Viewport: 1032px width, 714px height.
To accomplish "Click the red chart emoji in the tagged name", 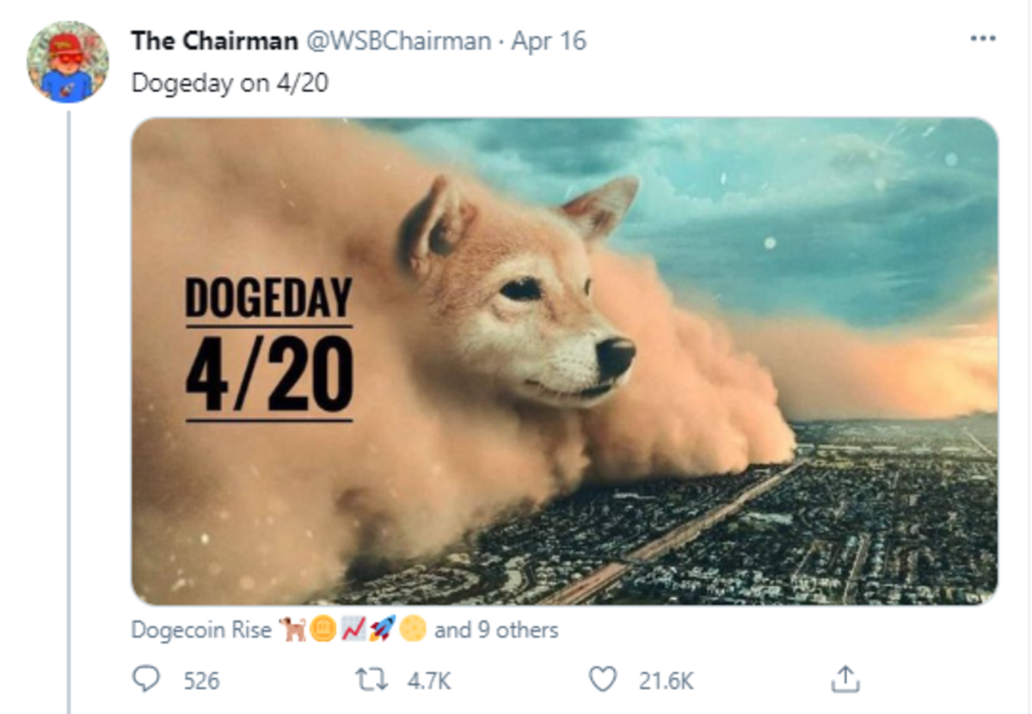I will [353, 631].
